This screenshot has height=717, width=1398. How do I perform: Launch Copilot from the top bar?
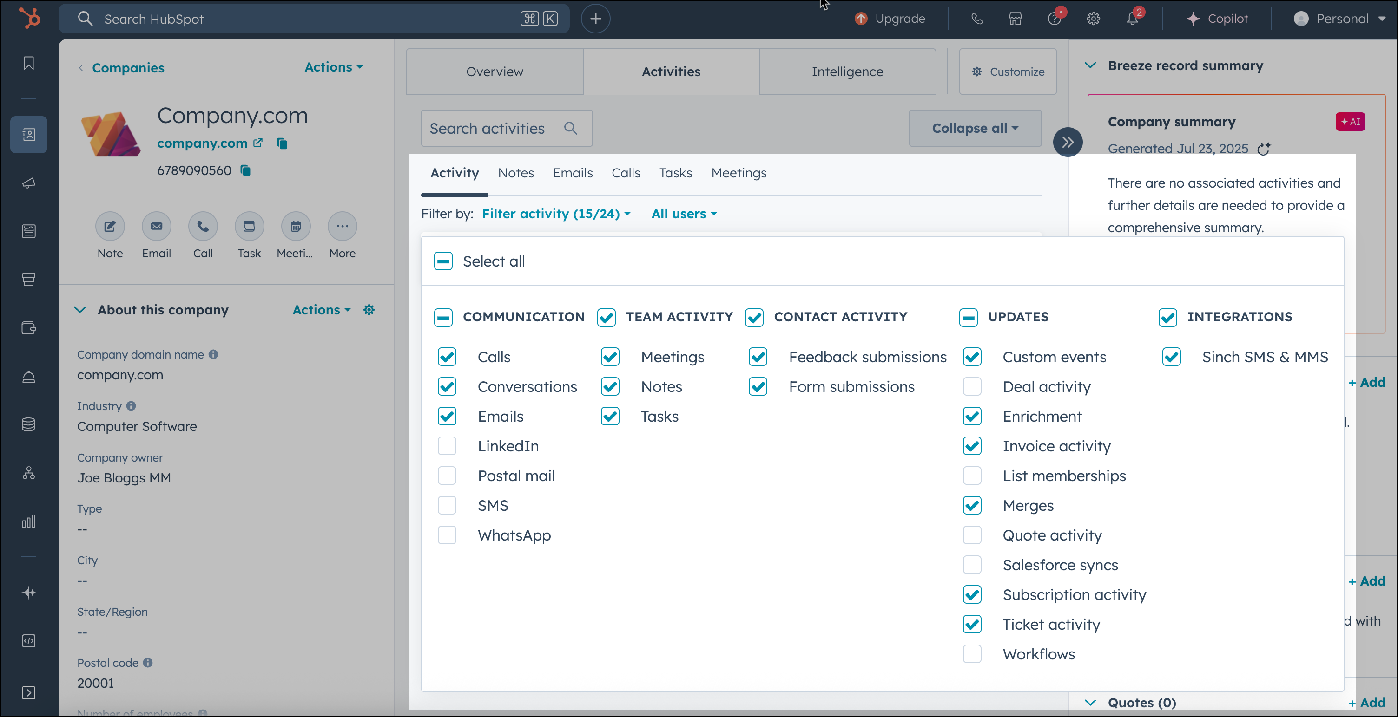click(x=1218, y=19)
